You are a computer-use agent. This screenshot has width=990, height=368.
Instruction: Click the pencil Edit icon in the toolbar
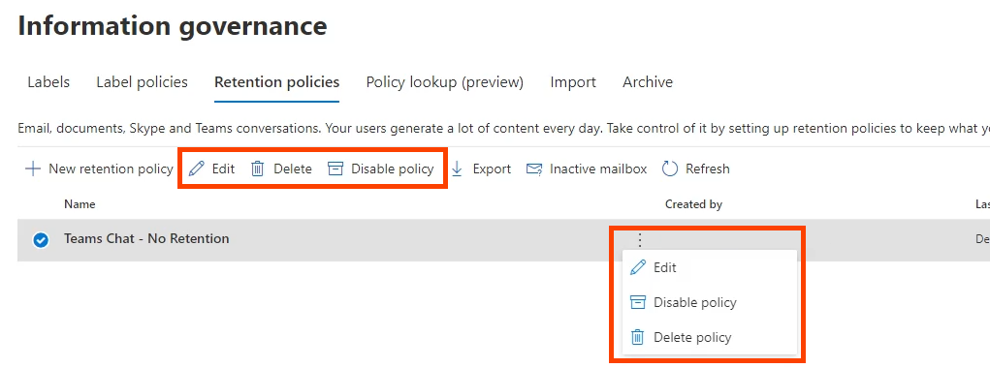tap(197, 169)
